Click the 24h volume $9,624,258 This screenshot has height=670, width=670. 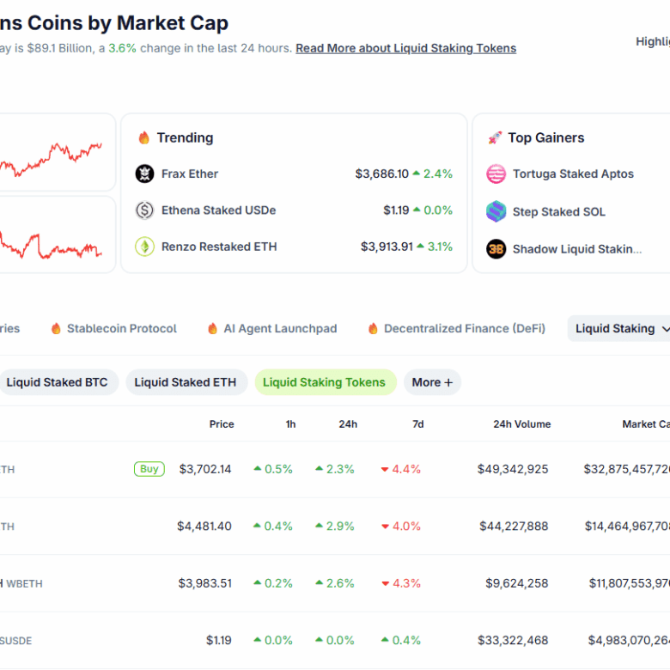coord(516,583)
